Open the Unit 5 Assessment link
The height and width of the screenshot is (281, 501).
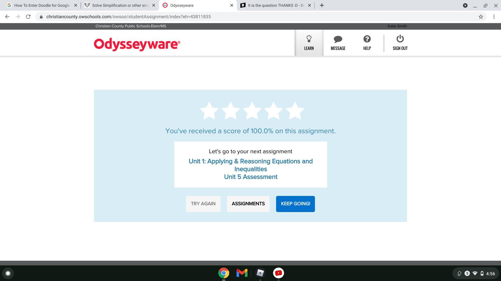[250, 177]
